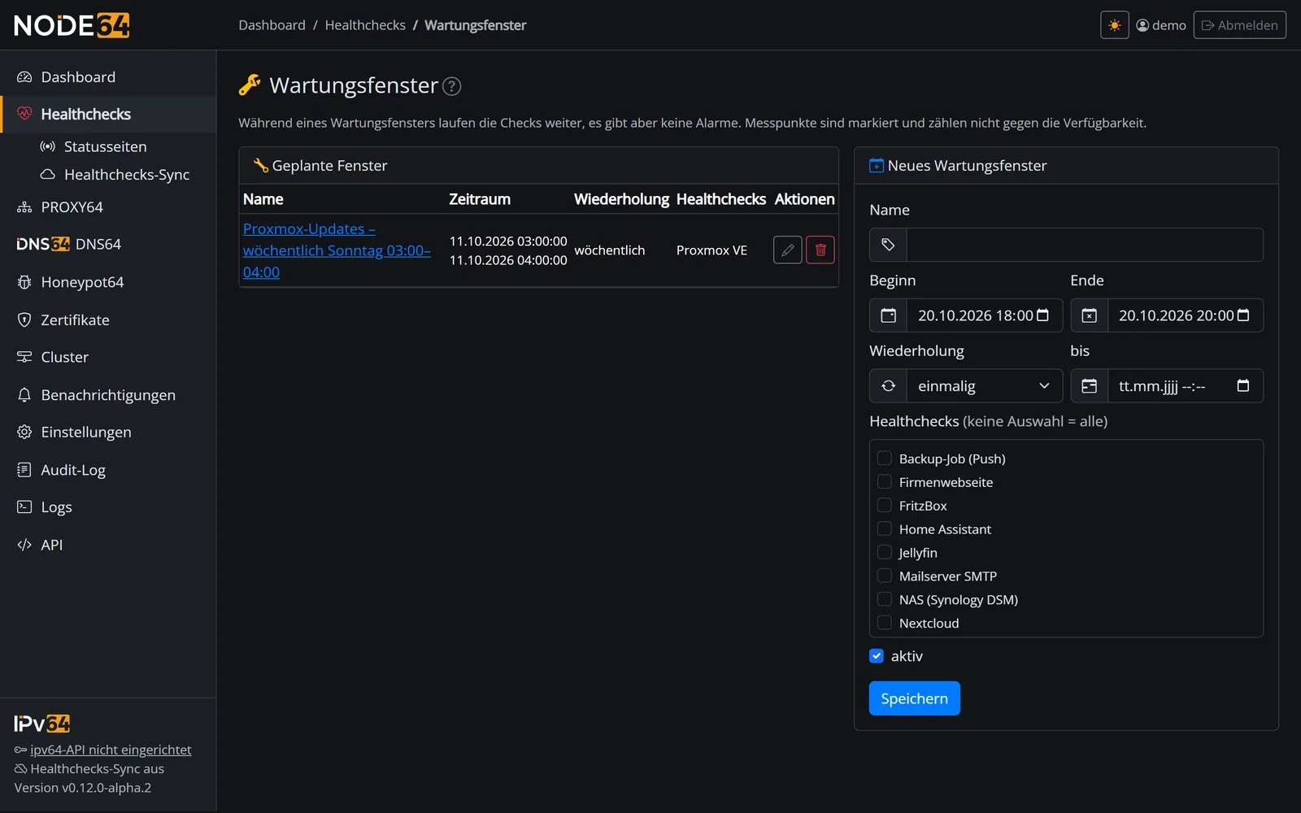Go to Dashboard in the breadcrumb
This screenshot has height=813, width=1301.
(x=272, y=25)
